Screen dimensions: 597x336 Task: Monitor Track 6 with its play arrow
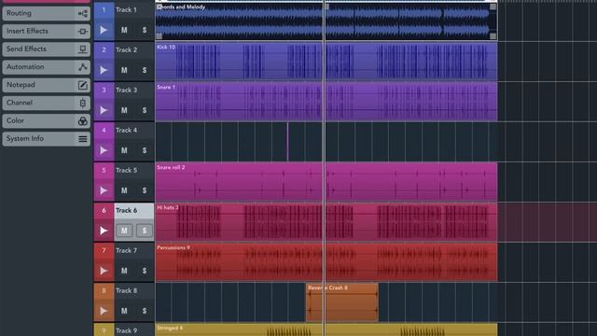click(x=104, y=231)
